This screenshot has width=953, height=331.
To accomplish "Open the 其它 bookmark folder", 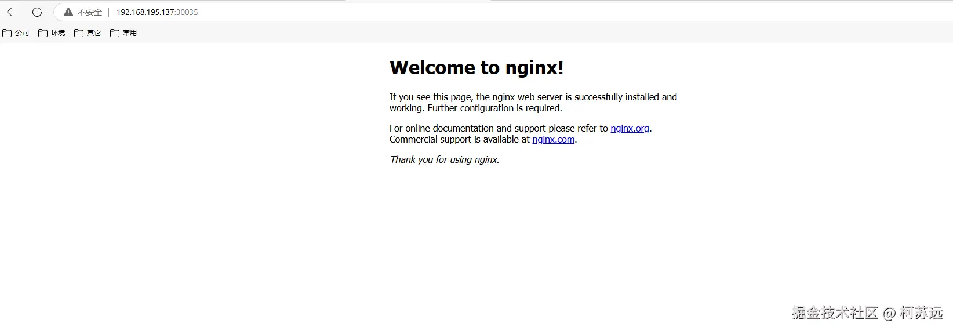I will [88, 33].
